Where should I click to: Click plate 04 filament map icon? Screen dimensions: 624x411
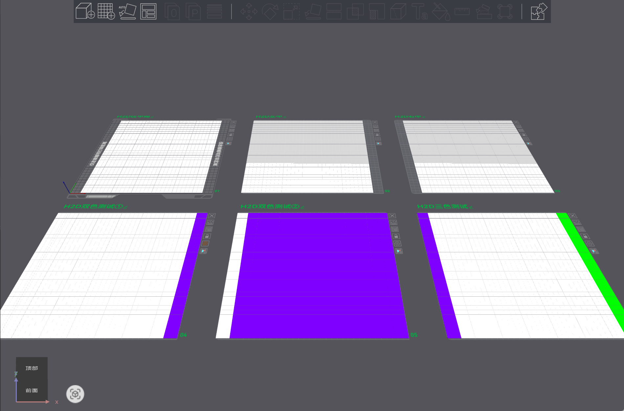pos(204,251)
